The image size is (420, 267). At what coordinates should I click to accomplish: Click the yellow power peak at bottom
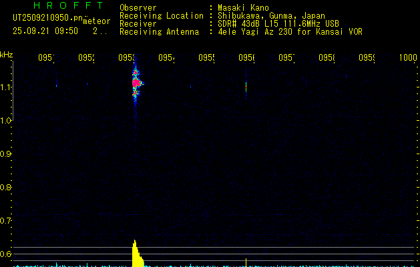137,254
